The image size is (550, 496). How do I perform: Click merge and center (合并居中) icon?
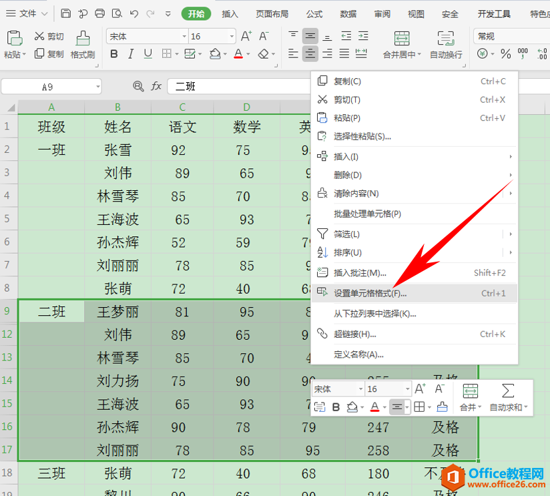402,38
